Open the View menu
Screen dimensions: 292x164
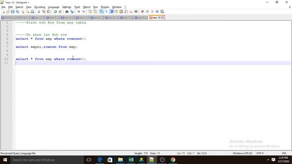[x=29, y=7]
